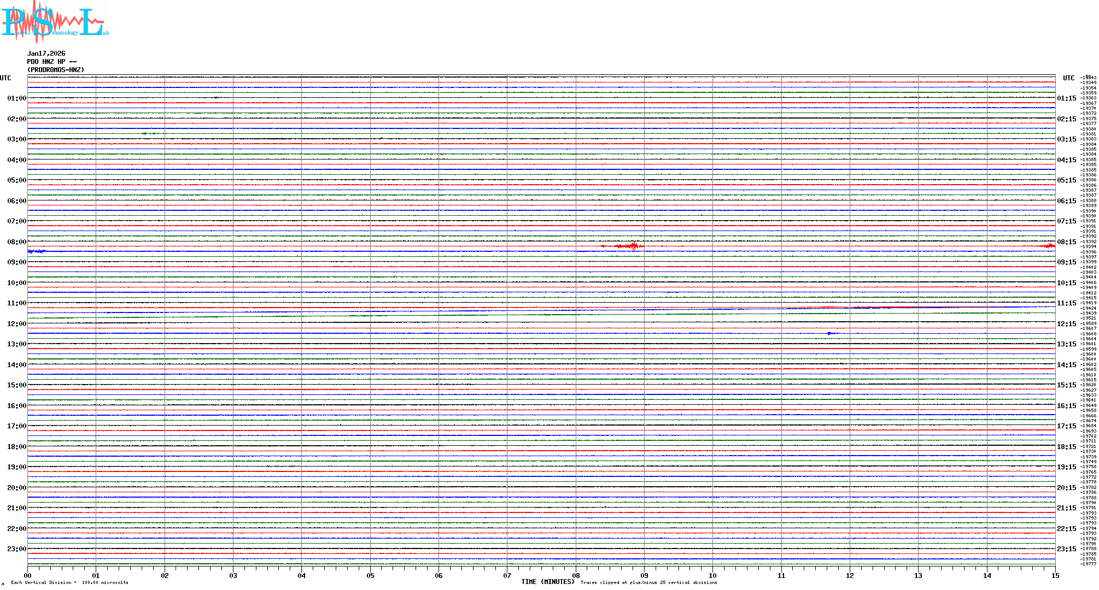Click the red seismic burst near minute 09
This screenshot has width=1099, height=590.
[x=629, y=246]
